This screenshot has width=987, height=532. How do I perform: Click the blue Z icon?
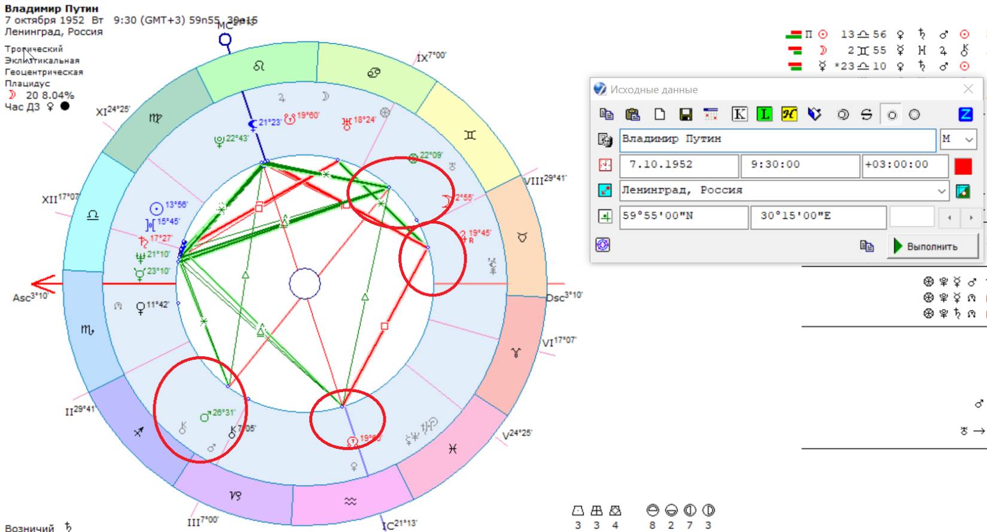click(x=965, y=114)
